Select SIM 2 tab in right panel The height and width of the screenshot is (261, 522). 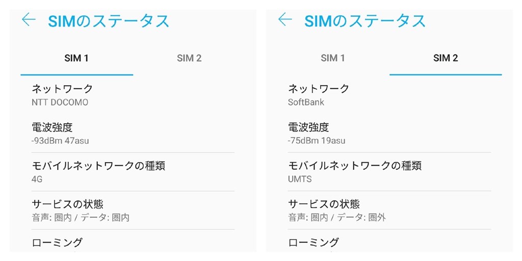[x=446, y=58]
